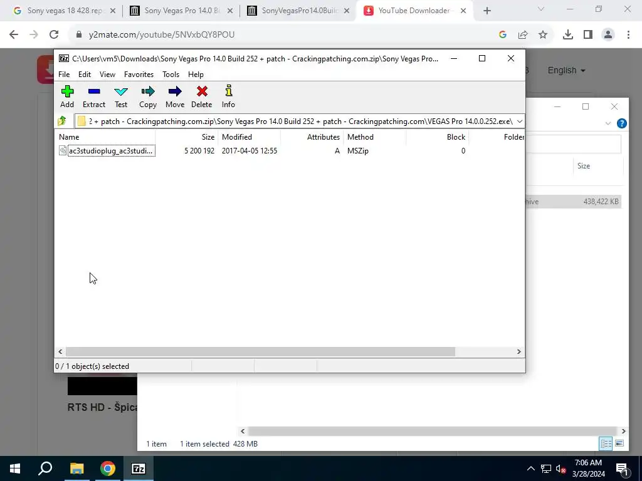Reload the y2mate page
This screenshot has height=481, width=642.
click(x=54, y=35)
